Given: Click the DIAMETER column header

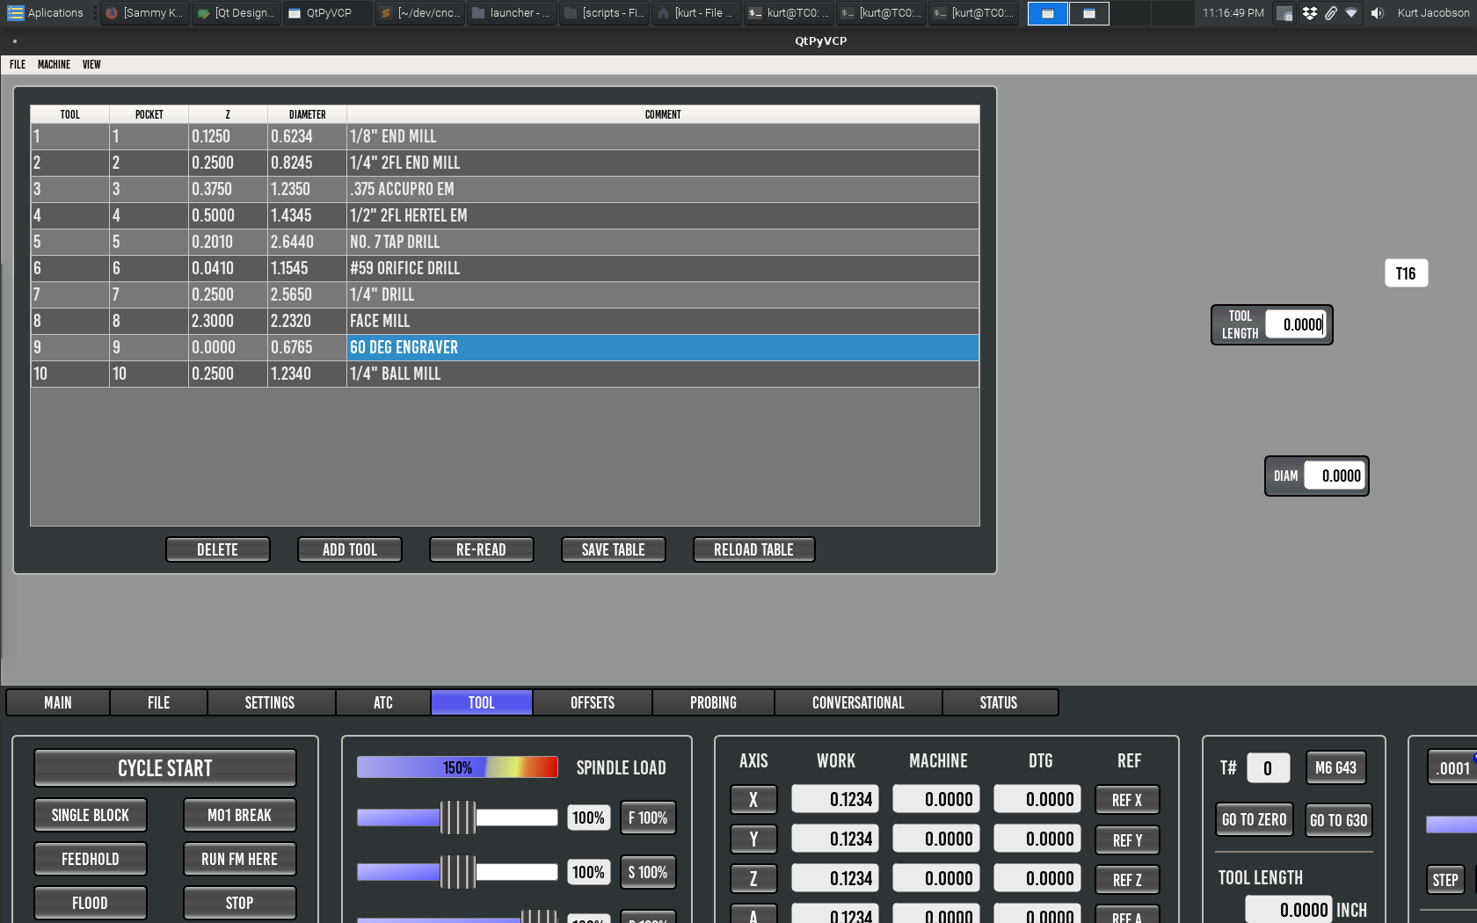Looking at the screenshot, I should coord(308,114).
